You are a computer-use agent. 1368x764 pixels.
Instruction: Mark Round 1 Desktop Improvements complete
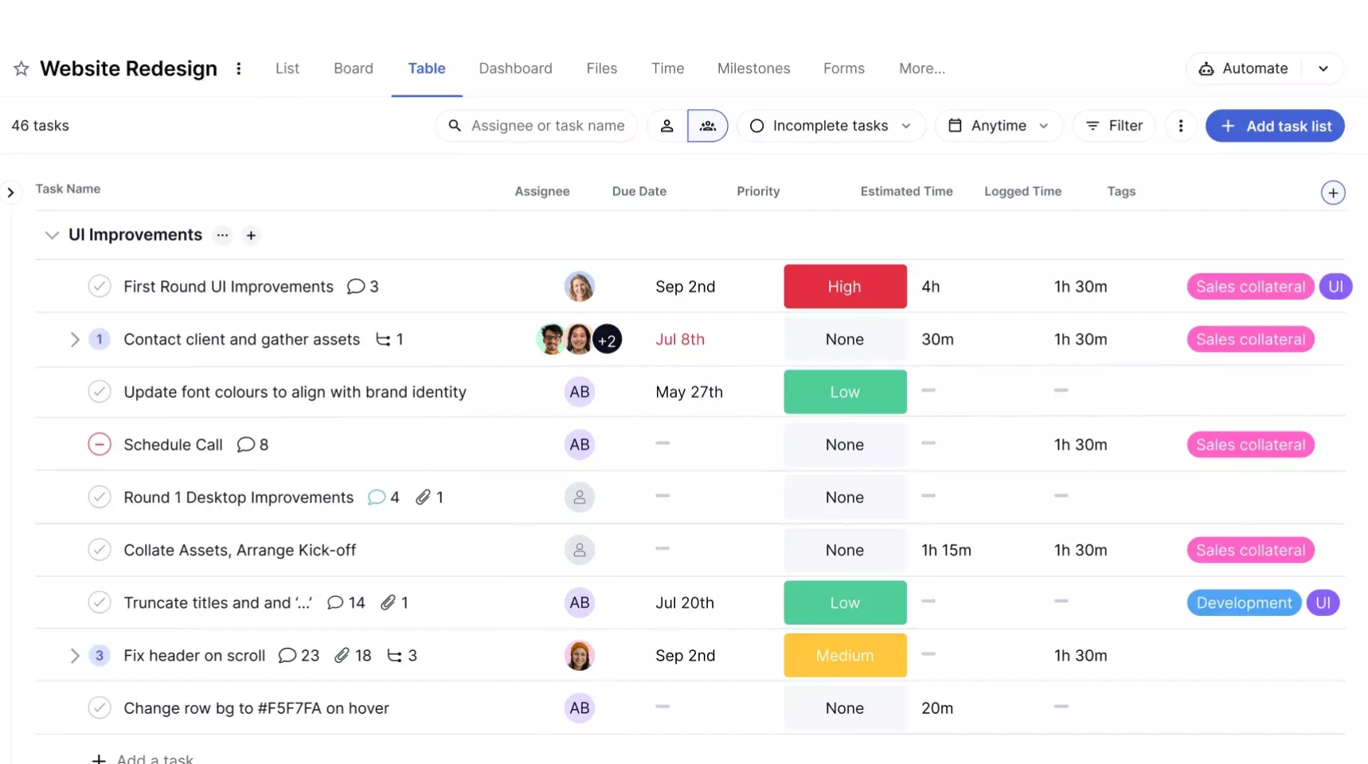[100, 497]
